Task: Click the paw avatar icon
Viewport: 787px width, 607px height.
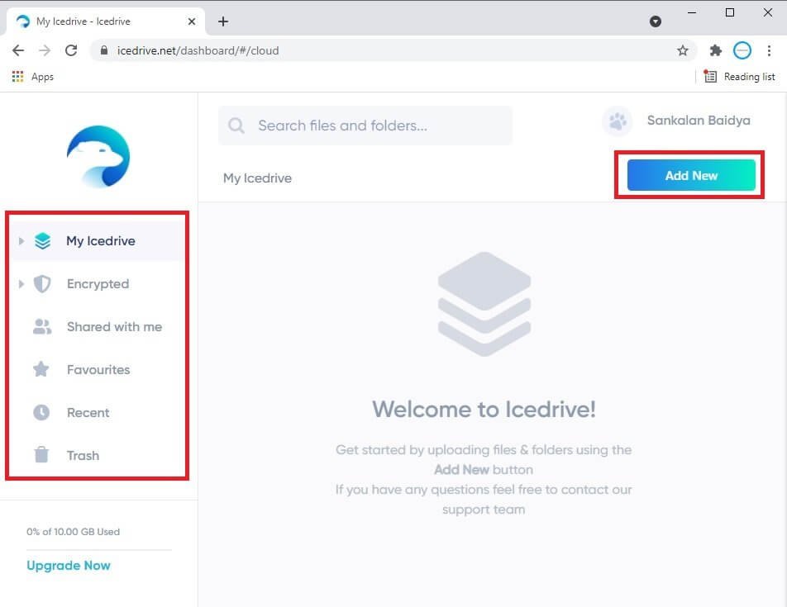Action: [618, 121]
